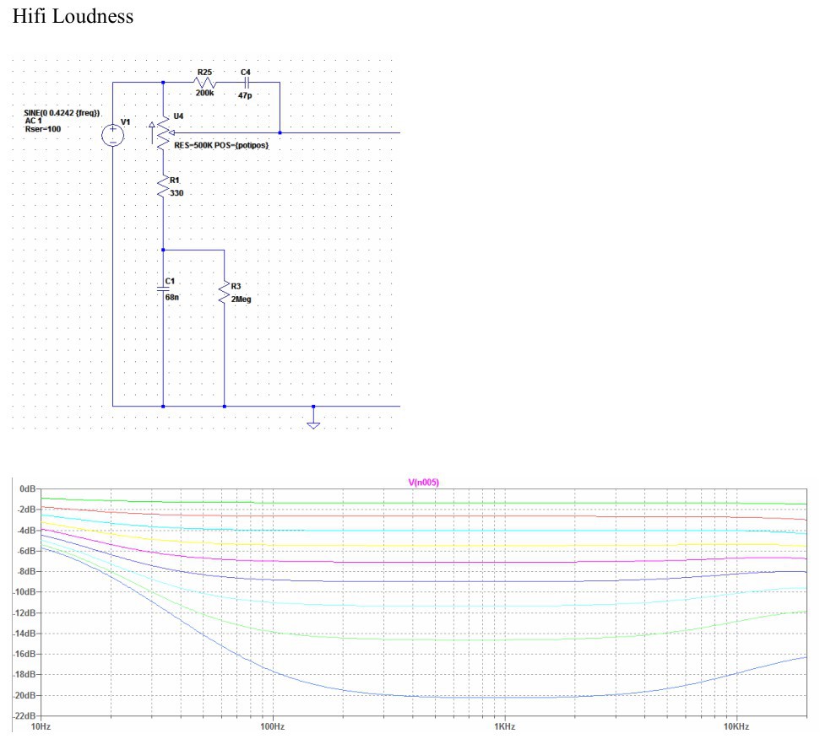
Task: Click the 10KHz frequency axis label
Action: click(736, 726)
